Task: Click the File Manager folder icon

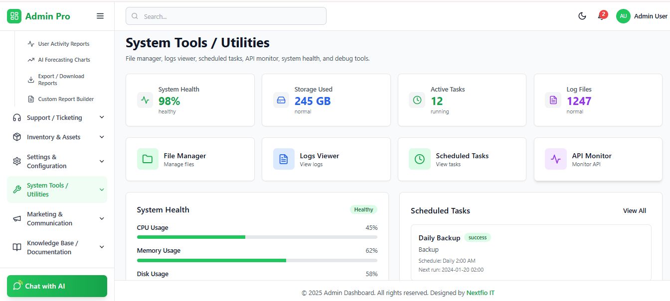Action: [148, 159]
